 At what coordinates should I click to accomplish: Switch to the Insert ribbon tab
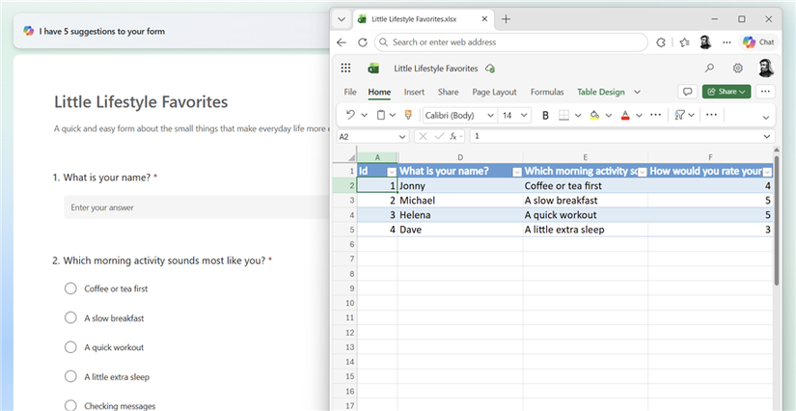click(414, 92)
